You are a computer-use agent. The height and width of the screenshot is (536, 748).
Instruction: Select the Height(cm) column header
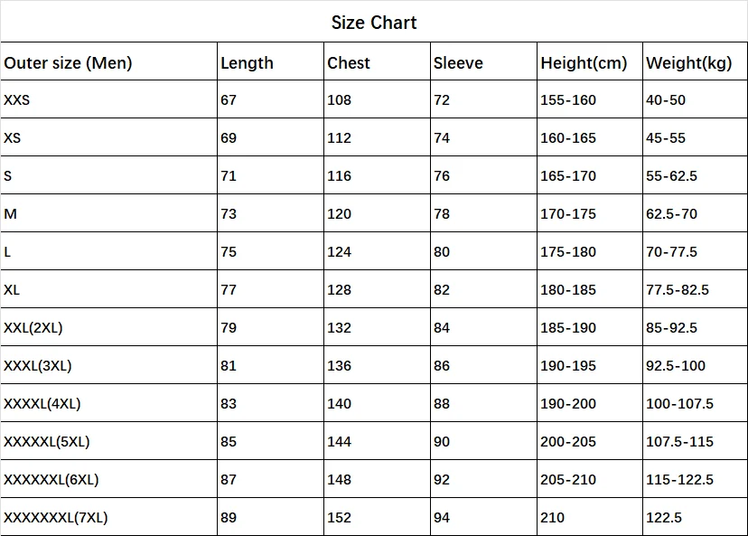pyautogui.click(x=584, y=62)
